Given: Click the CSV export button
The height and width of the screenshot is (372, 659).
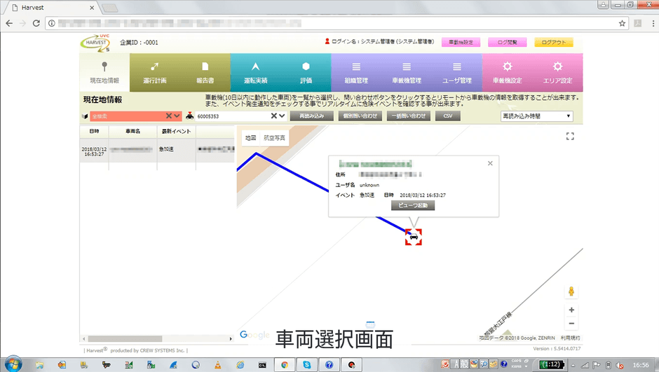Looking at the screenshot, I should 447,116.
